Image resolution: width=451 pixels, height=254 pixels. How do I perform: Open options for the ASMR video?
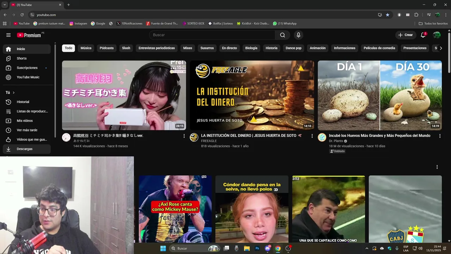coord(184,136)
